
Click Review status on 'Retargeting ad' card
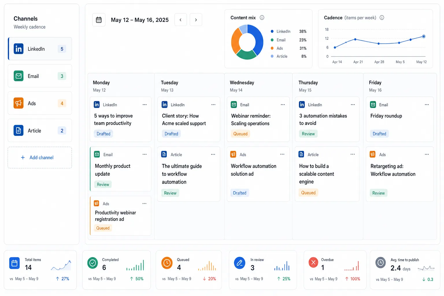pyautogui.click(x=378, y=193)
